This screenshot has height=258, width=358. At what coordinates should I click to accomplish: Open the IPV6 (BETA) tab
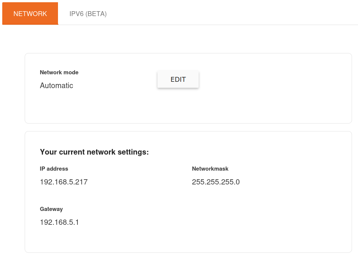point(88,14)
